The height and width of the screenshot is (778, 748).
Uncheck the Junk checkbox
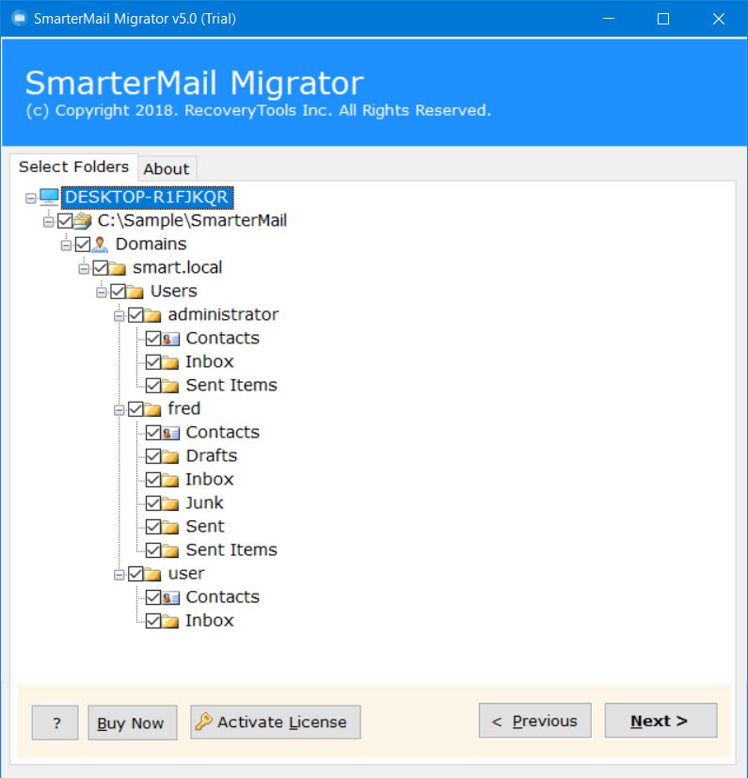[152, 503]
